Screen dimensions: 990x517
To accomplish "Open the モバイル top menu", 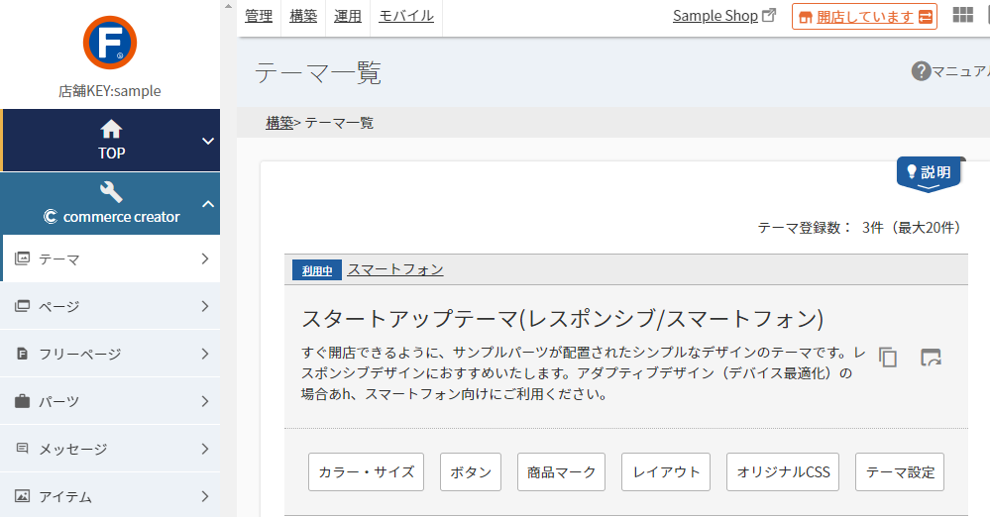I will click(406, 16).
